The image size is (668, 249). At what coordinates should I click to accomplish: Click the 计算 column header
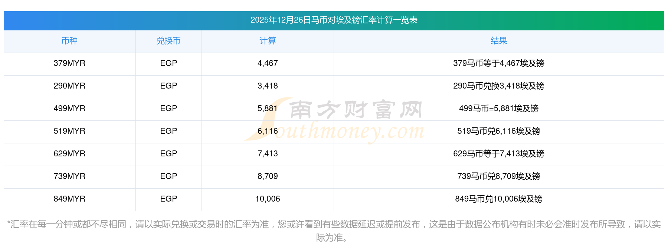tap(268, 41)
